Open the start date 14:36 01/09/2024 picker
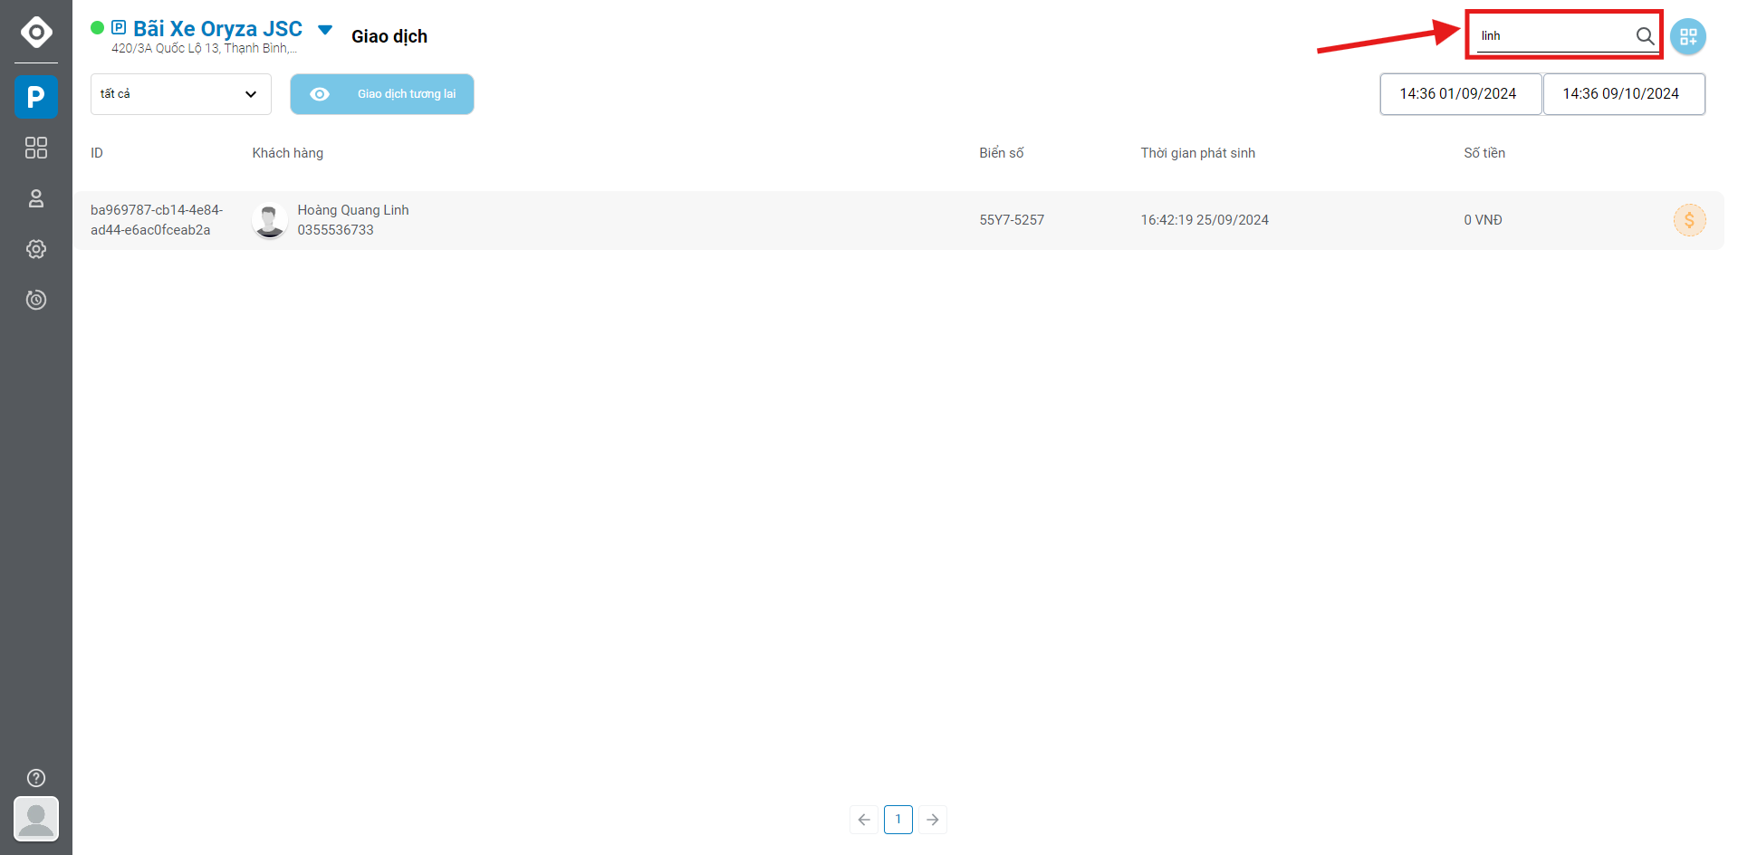The height and width of the screenshot is (855, 1738). 1460,94
